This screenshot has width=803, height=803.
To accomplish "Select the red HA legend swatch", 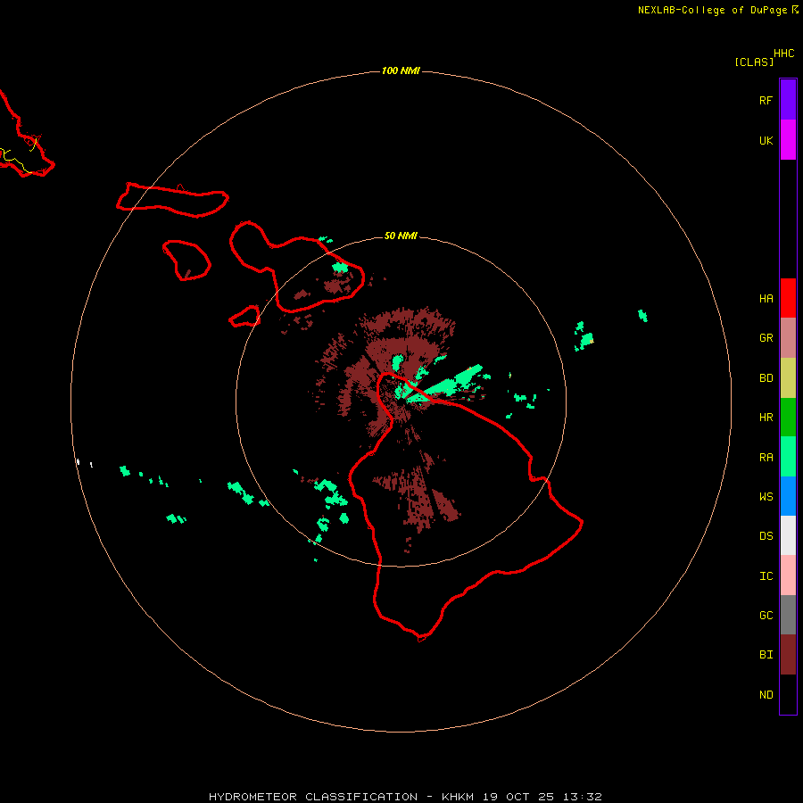I will [788, 298].
